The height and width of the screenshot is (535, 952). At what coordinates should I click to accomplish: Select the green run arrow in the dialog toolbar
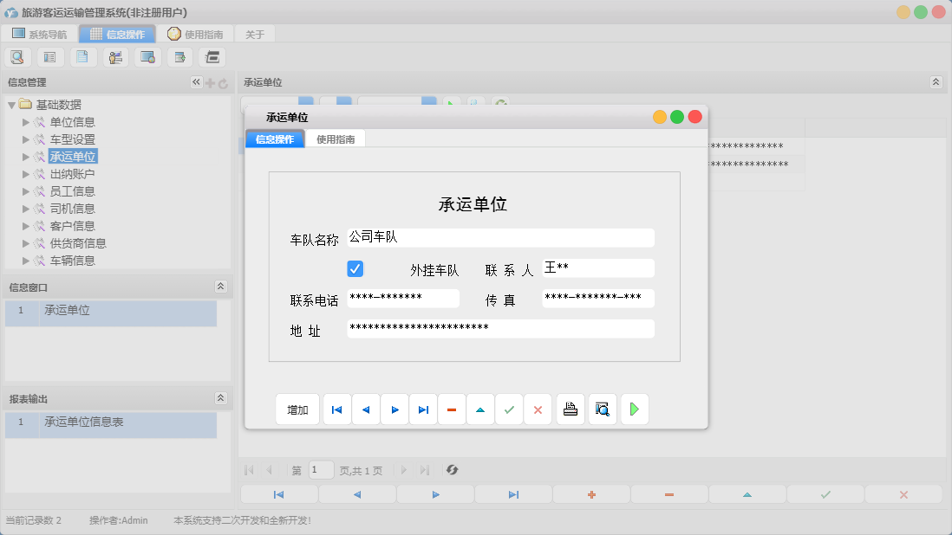pyautogui.click(x=634, y=409)
